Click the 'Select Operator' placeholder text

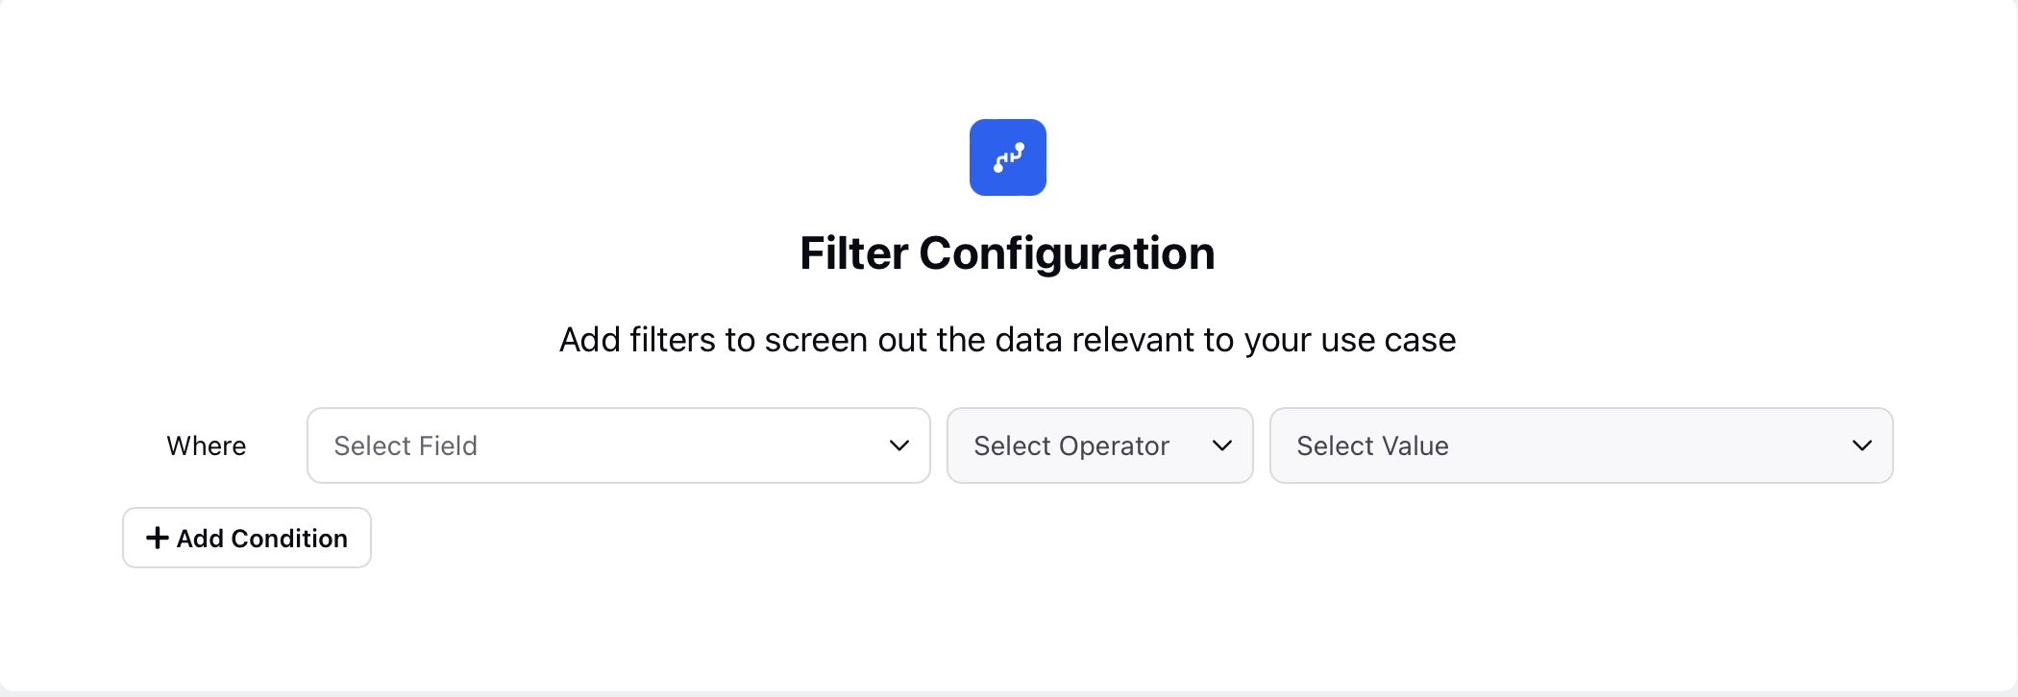click(1071, 445)
